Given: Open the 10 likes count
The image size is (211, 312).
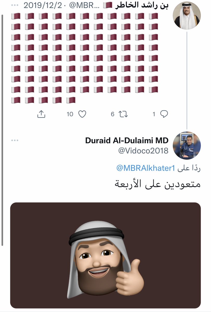Looking at the screenshot, I should [70, 114].
